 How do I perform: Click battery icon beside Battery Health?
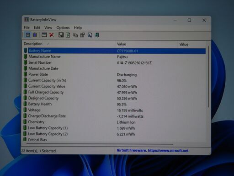point(25,104)
